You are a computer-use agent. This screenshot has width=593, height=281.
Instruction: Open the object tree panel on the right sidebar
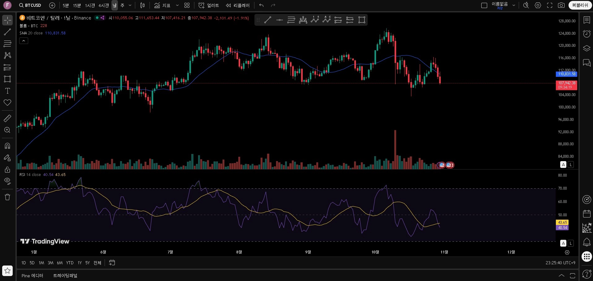[586, 48]
